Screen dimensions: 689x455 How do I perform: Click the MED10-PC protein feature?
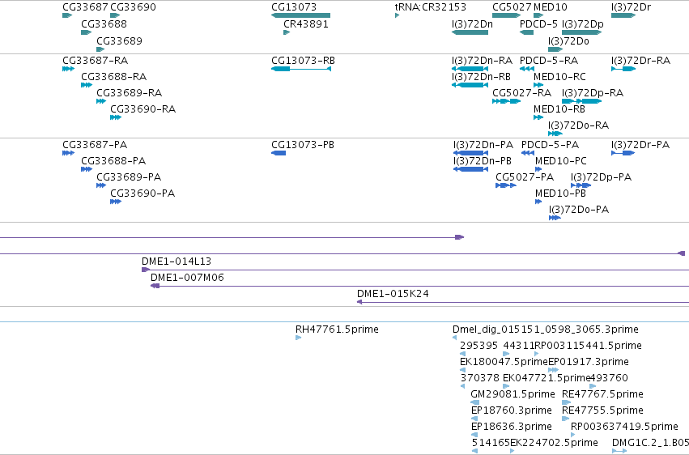coord(538,169)
